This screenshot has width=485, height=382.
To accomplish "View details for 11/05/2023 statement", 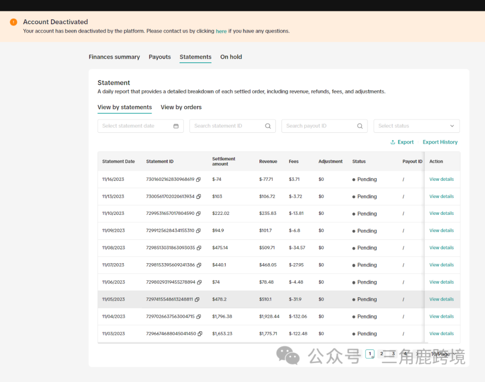I will [441, 299].
